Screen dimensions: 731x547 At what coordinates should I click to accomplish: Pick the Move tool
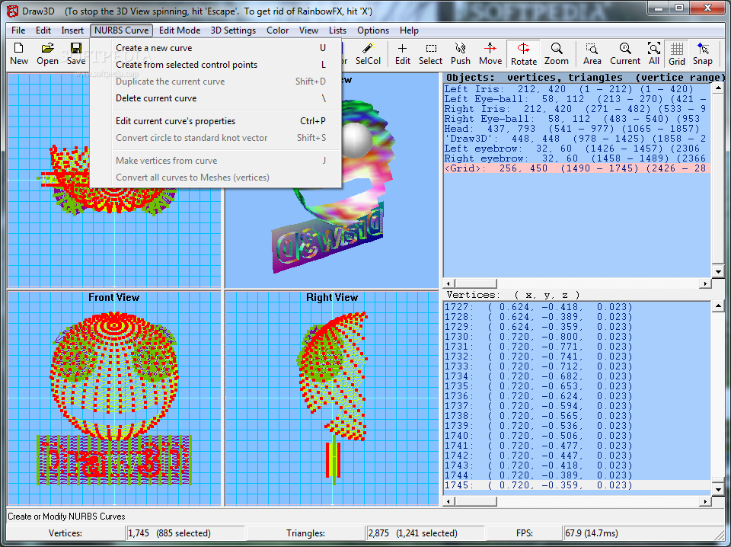pyautogui.click(x=490, y=53)
